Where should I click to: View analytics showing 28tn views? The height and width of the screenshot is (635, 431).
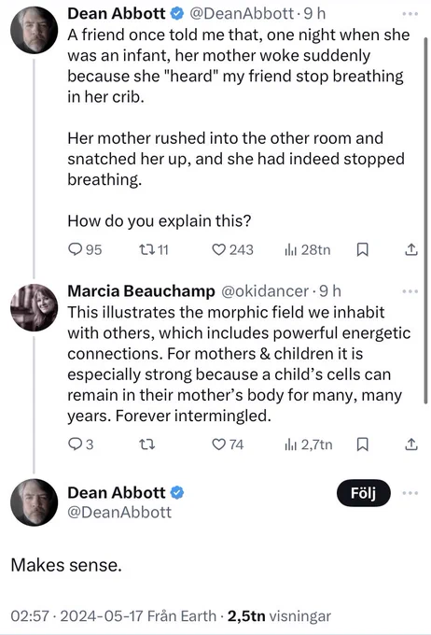point(308,249)
